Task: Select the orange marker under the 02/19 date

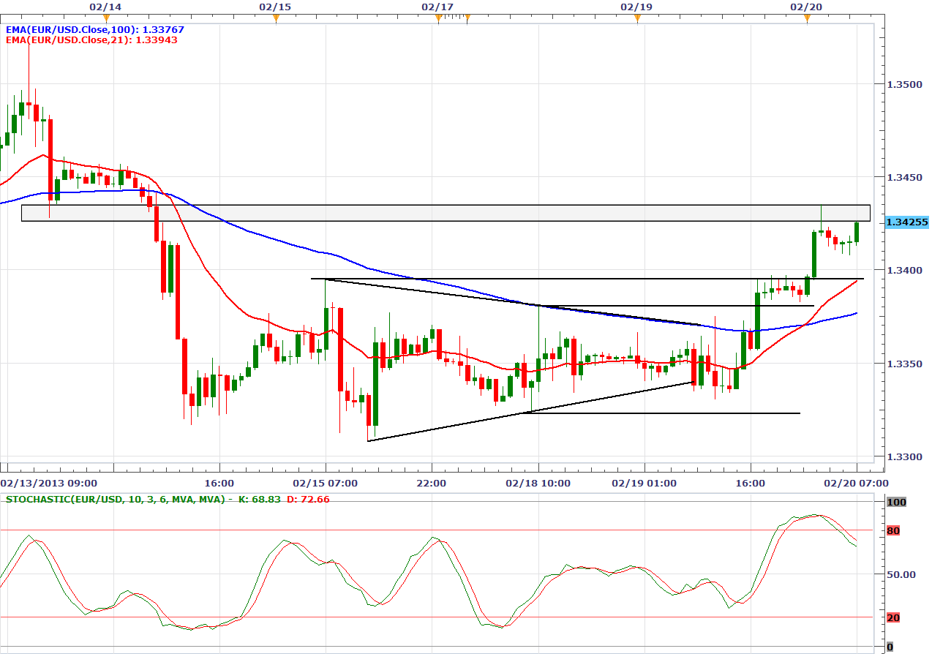Action: coord(636,18)
